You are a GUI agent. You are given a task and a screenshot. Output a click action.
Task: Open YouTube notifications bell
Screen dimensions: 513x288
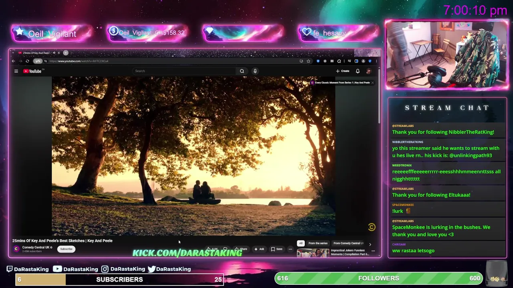[357, 71]
